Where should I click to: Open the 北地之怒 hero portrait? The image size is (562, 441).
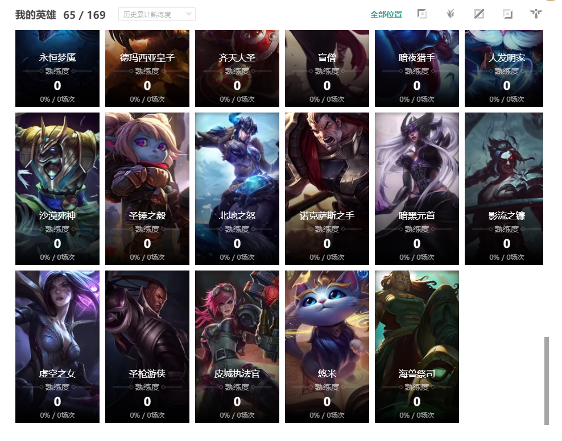237,189
